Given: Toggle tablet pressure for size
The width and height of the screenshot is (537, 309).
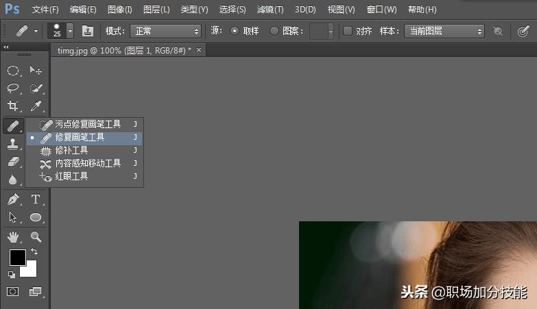Looking at the screenshot, I should coord(523,31).
